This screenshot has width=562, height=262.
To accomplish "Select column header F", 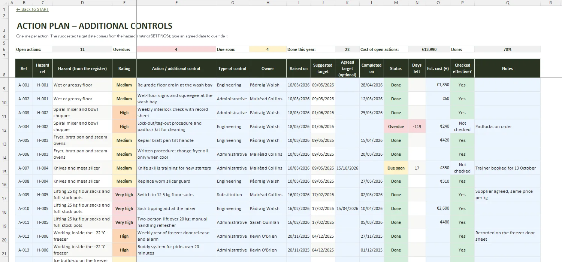I will pos(176,3).
